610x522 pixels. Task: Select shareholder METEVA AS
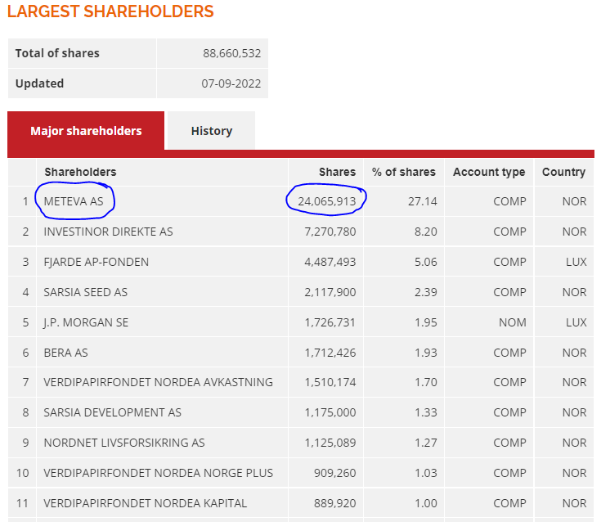(74, 201)
